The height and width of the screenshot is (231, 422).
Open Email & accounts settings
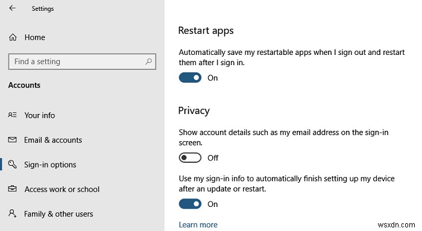click(x=53, y=140)
